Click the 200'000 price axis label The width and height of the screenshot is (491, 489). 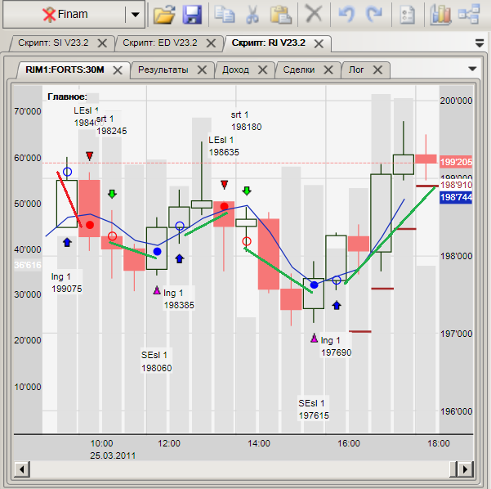(x=456, y=101)
